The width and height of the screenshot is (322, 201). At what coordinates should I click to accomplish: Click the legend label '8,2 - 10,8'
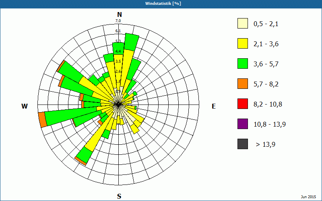tap(268, 105)
